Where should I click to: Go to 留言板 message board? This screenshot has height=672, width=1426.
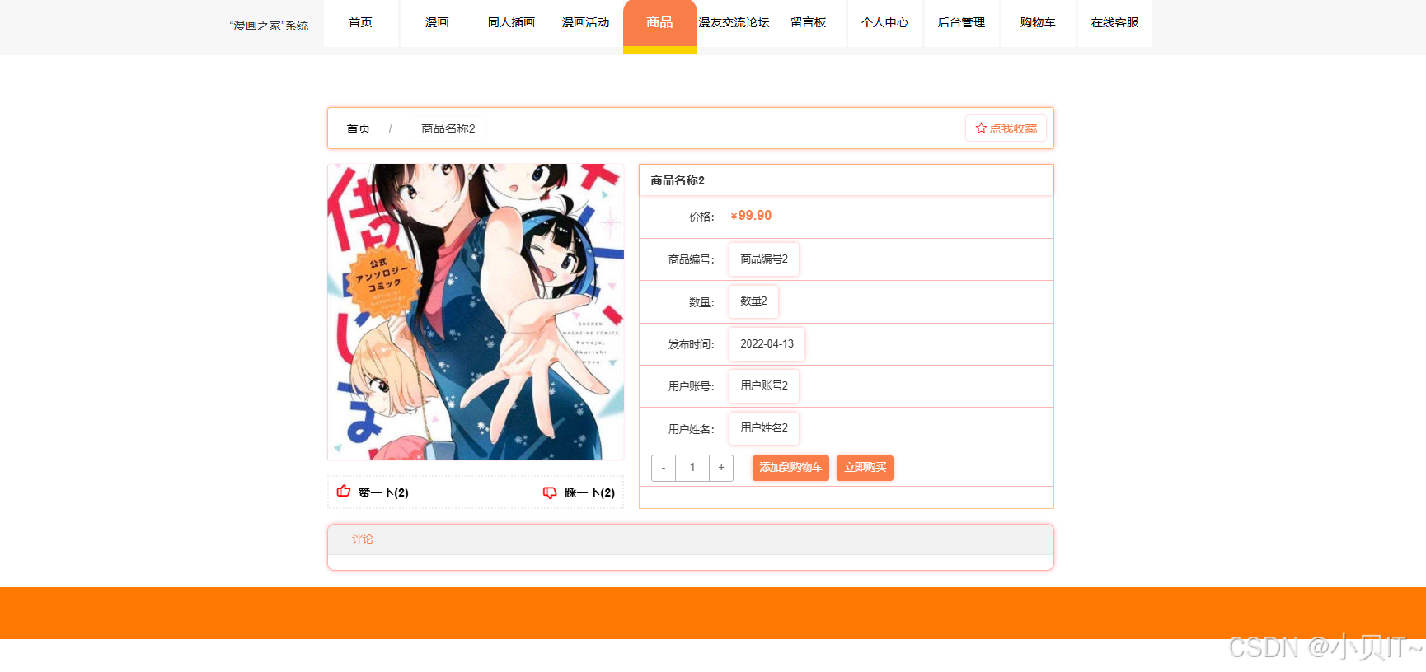click(x=809, y=23)
